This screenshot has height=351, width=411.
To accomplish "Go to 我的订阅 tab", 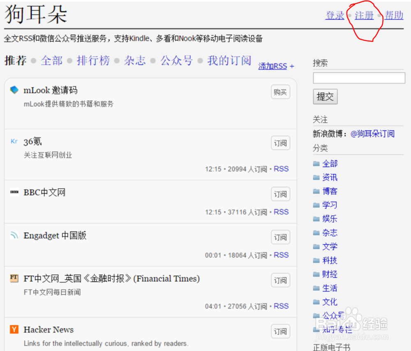I will click(229, 61).
